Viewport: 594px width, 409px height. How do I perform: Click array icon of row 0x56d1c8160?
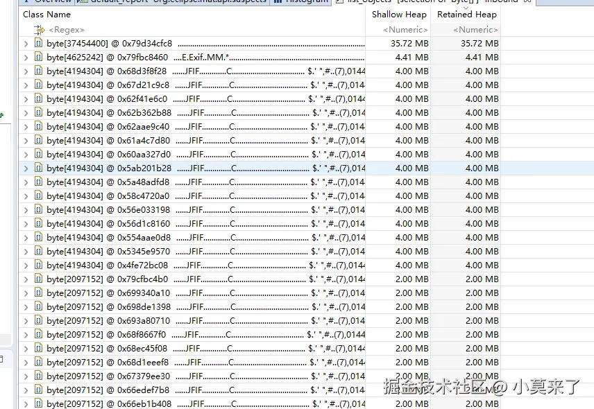[x=38, y=223]
